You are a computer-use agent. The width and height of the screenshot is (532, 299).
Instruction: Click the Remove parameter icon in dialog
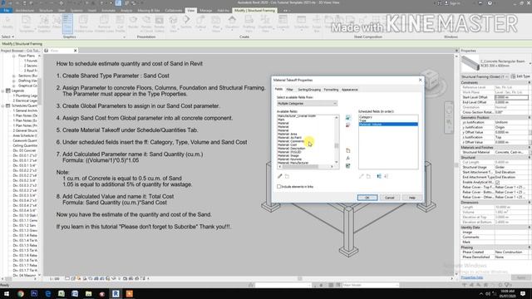347,125
